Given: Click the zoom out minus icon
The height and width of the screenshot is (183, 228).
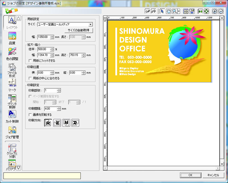Looking at the screenshot, I should click(221, 11).
